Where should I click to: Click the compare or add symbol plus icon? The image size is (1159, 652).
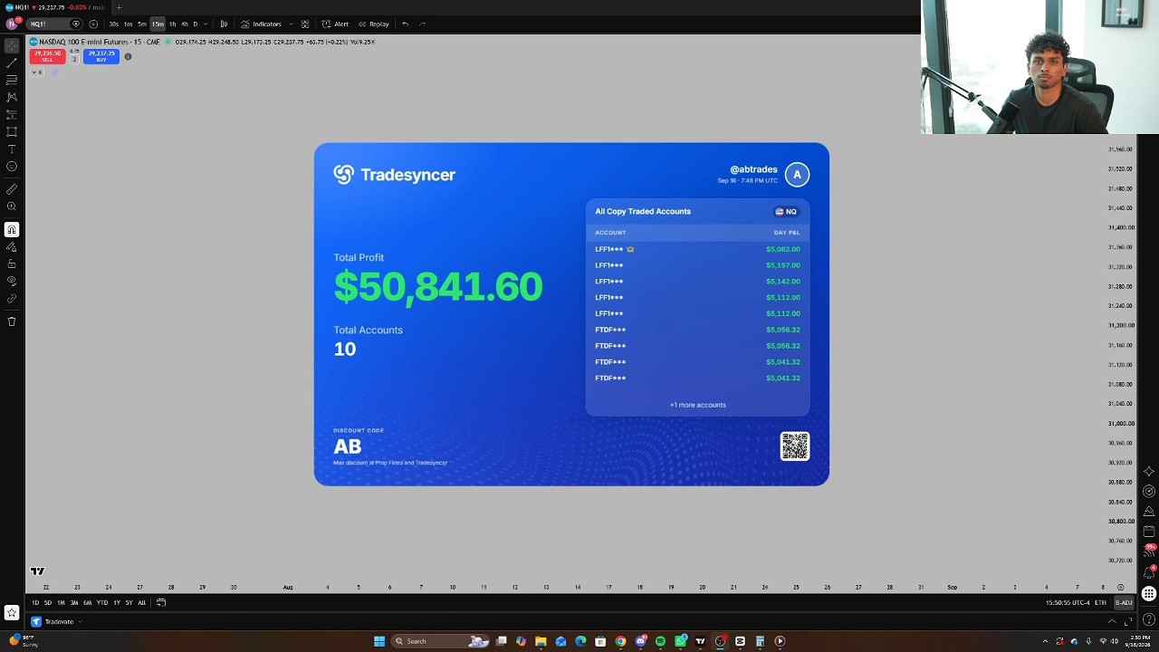tap(93, 24)
